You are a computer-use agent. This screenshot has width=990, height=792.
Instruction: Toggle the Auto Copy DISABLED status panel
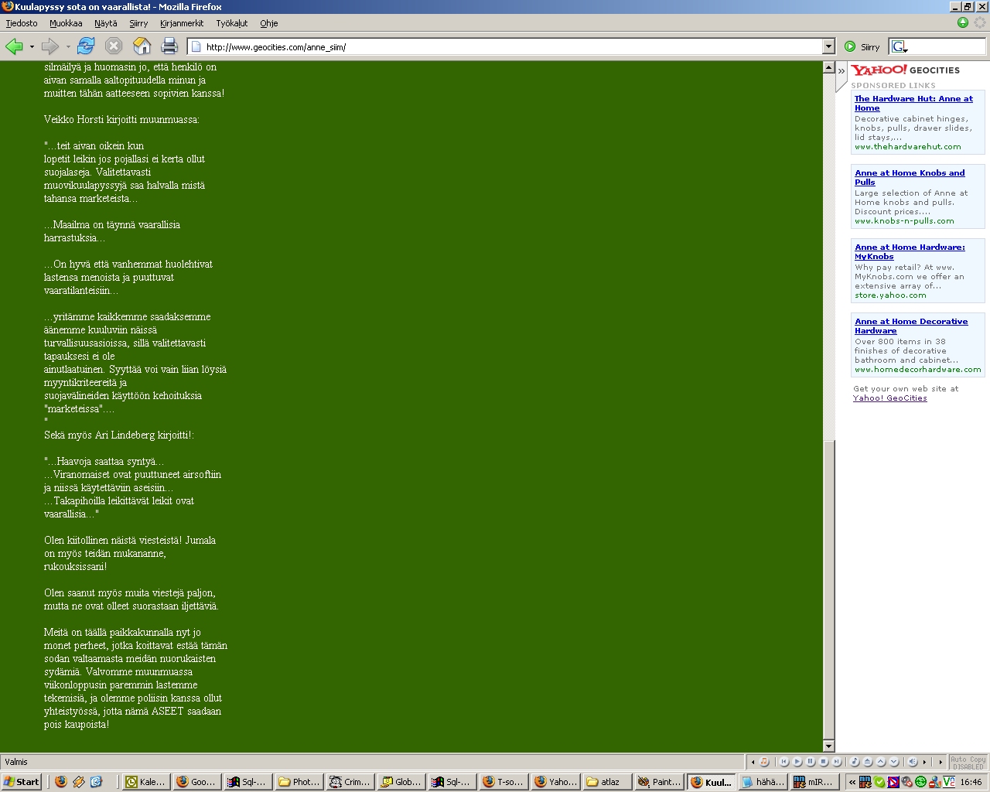click(x=968, y=762)
